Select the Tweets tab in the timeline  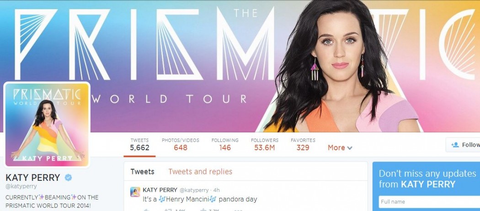pyautogui.click(x=142, y=172)
